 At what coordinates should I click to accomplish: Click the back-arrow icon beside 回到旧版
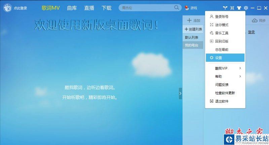[212, 41]
